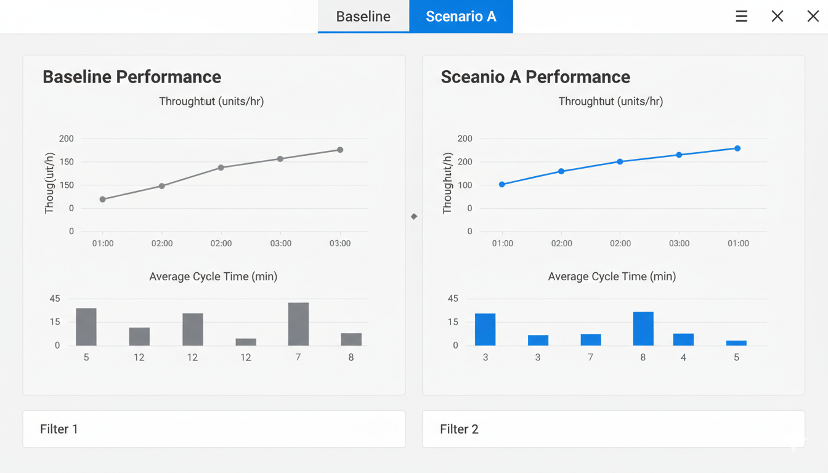Image resolution: width=828 pixels, height=473 pixels.
Task: Select the Scenario A blue bar labeled 8
Action: point(643,329)
